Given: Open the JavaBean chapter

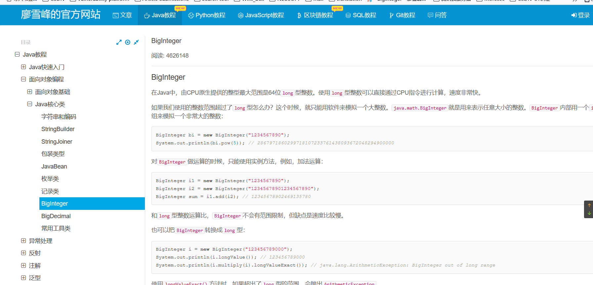Looking at the screenshot, I should 54,166.
